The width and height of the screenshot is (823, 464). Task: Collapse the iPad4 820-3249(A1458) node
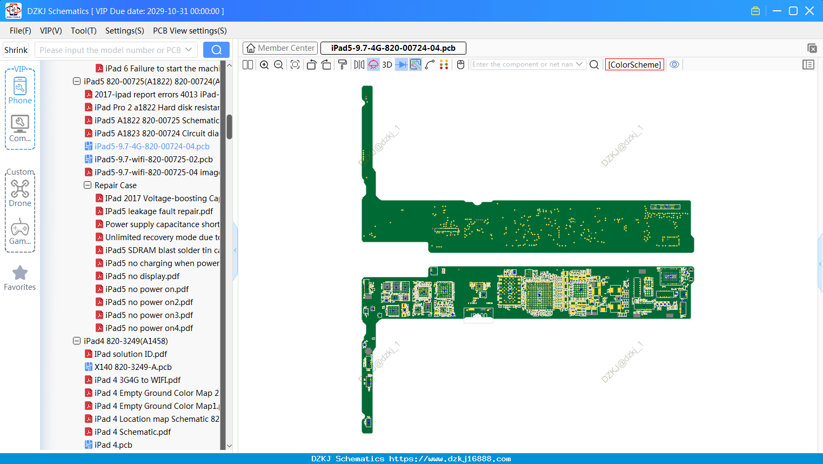77,341
